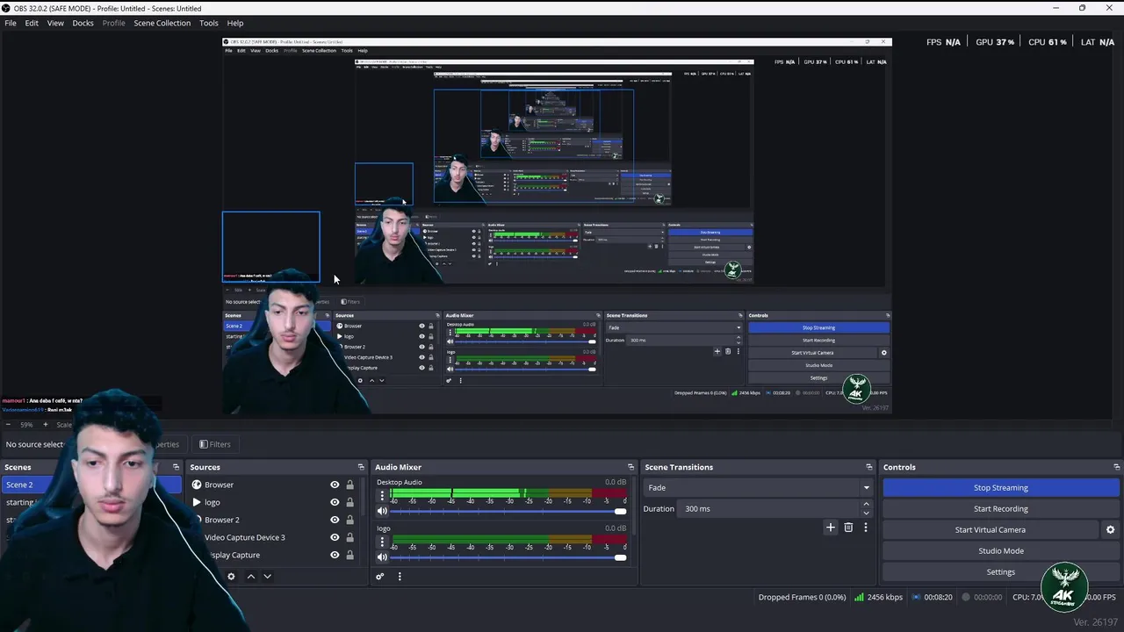This screenshot has height=632, width=1124.
Task: Open the Scene Collection menu
Action: coord(162,23)
